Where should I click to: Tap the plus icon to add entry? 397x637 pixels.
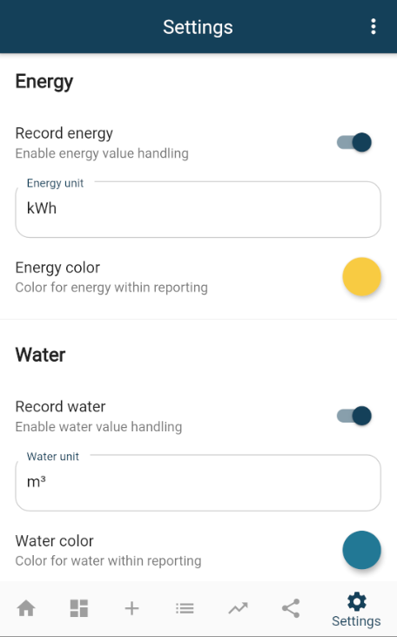[132, 608]
